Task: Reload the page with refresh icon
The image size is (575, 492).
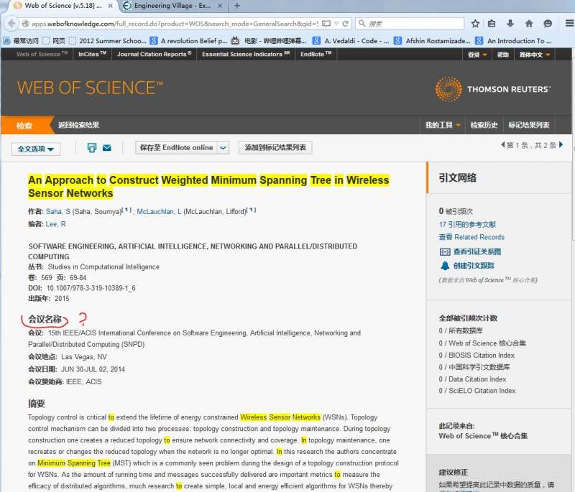Action: point(345,24)
